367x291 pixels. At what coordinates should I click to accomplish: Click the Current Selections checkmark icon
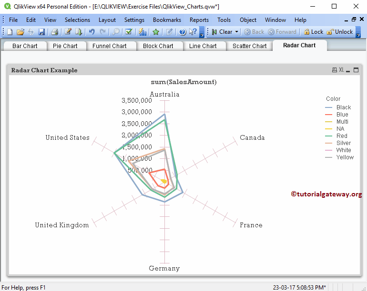point(129,32)
